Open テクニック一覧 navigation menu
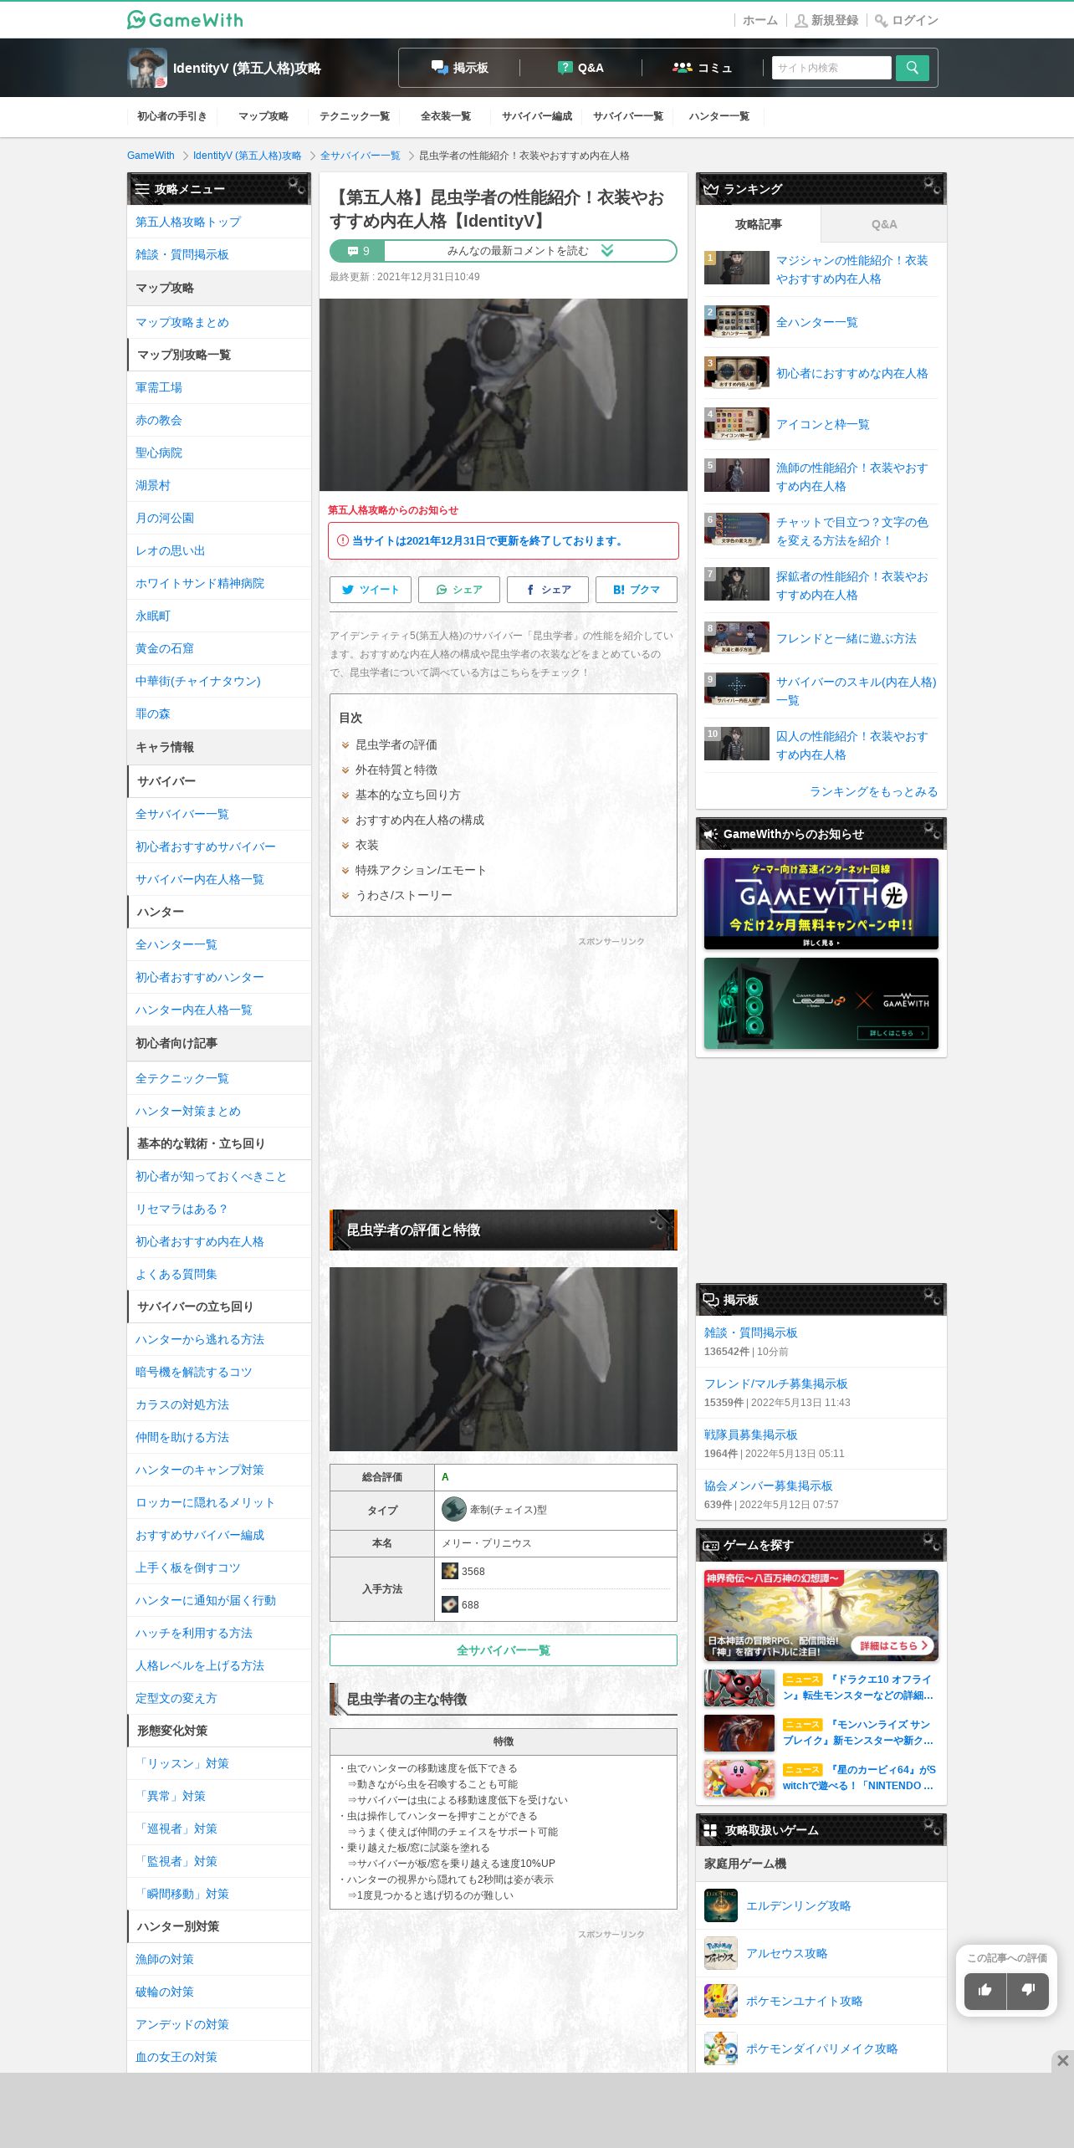This screenshot has width=1074, height=2148. [x=355, y=116]
